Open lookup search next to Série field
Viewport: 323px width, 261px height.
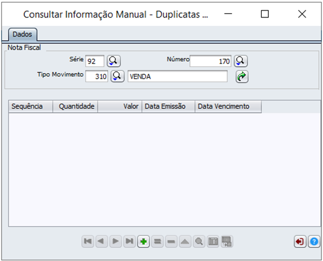click(x=113, y=61)
